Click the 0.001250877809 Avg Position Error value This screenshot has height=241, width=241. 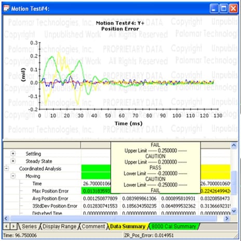pyautogui.click(x=100, y=198)
